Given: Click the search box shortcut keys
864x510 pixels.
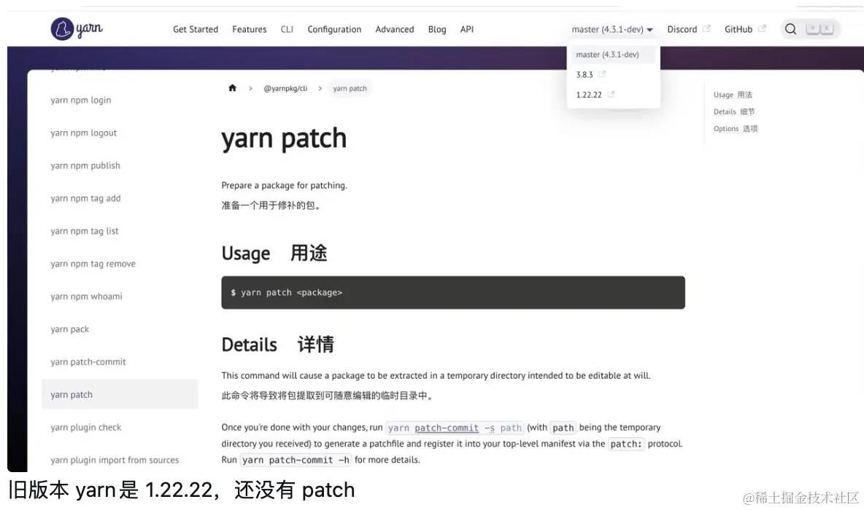Looking at the screenshot, I should 819,28.
